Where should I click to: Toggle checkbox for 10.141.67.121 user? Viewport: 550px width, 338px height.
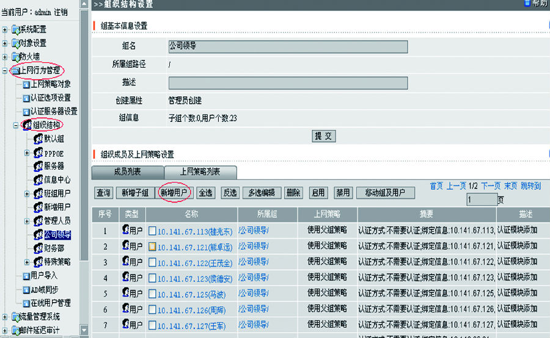pos(152,246)
